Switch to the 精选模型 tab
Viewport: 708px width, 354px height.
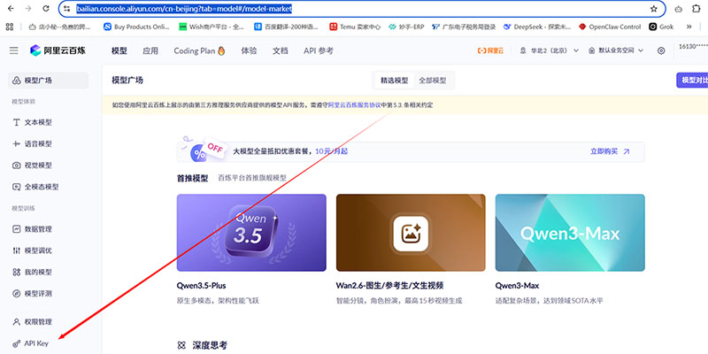tap(394, 81)
